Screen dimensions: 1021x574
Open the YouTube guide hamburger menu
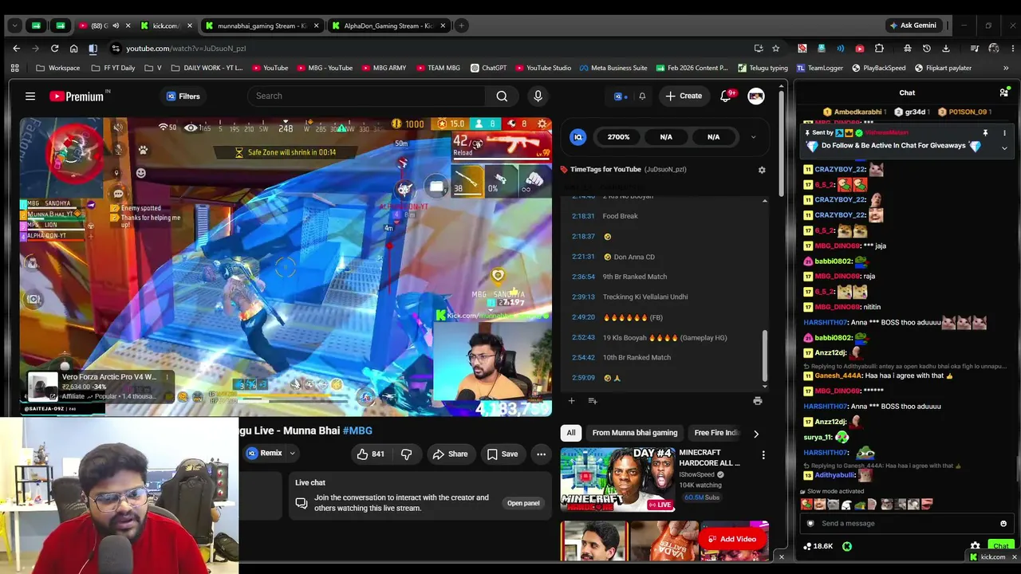(30, 96)
